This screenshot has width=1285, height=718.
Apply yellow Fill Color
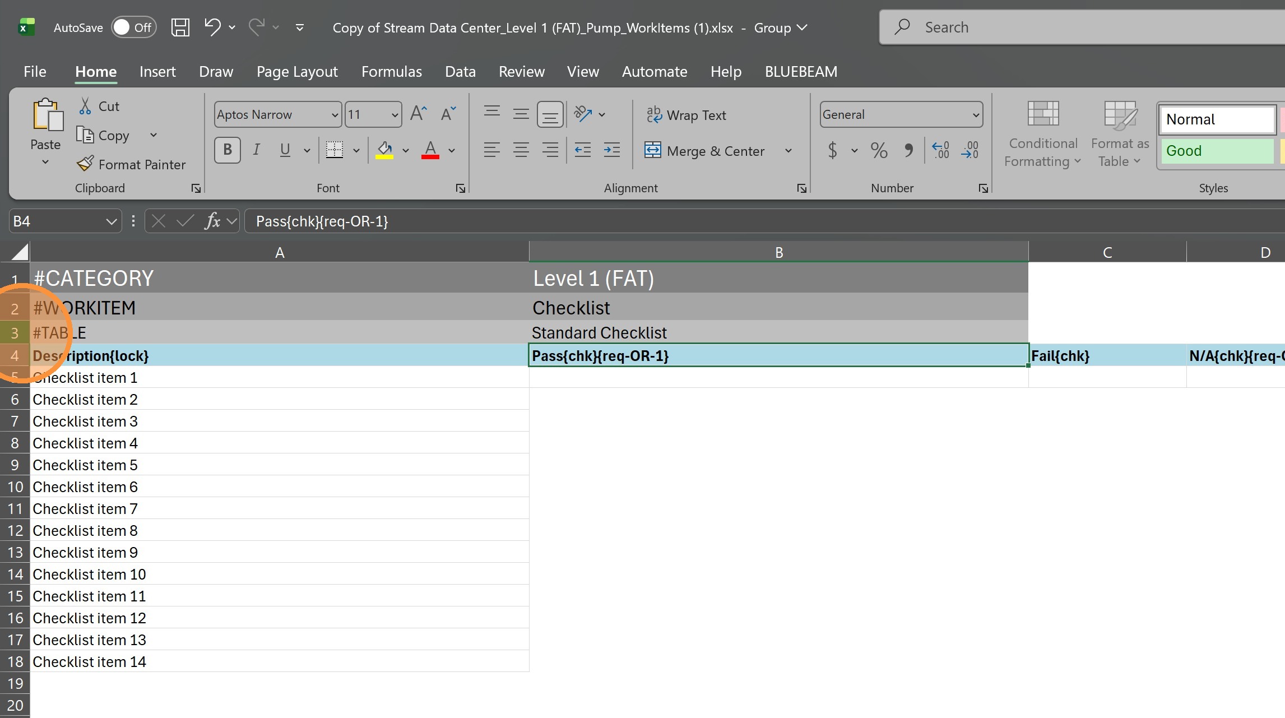coord(384,150)
